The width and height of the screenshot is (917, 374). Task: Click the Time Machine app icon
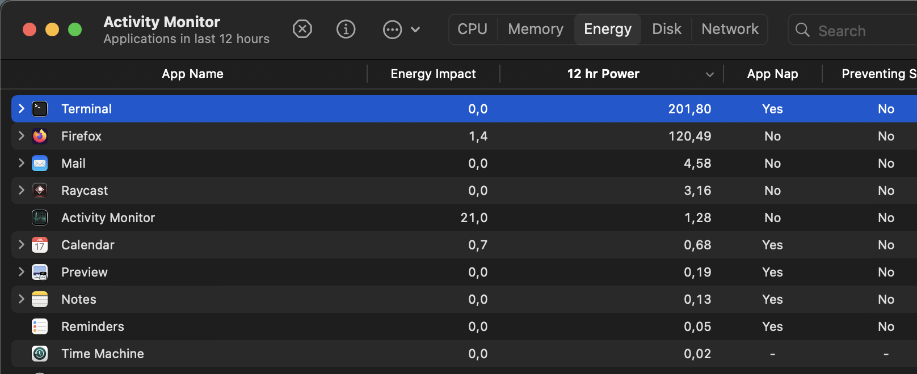[40, 354]
